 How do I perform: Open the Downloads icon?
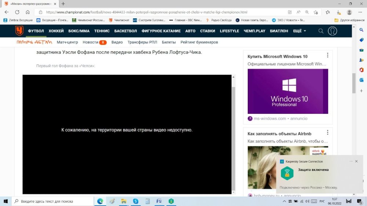[x=338, y=12]
